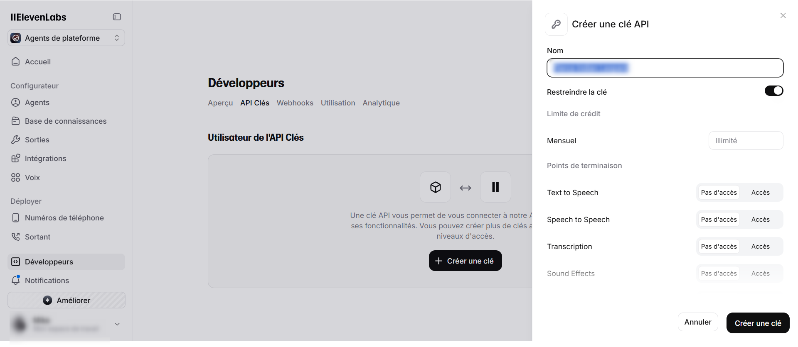Click the cube icon in the empty state
Image resolution: width=798 pixels, height=347 pixels.
point(435,187)
